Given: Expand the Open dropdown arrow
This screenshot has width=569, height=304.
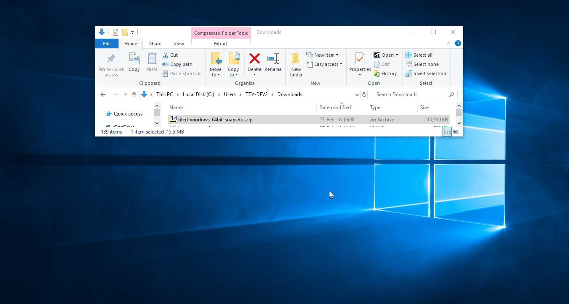Looking at the screenshot, I should point(397,55).
